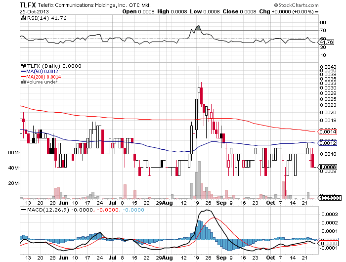346x262 pixels.
Task: Click the red MA(200) line swatch in legend
Action: click(23, 77)
